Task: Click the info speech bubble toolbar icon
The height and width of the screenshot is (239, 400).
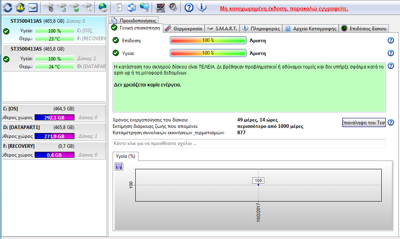Action: [x=202, y=7]
